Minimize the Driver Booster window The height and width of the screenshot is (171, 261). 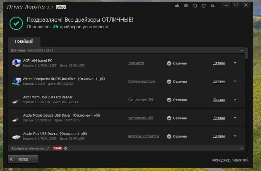point(226,5)
